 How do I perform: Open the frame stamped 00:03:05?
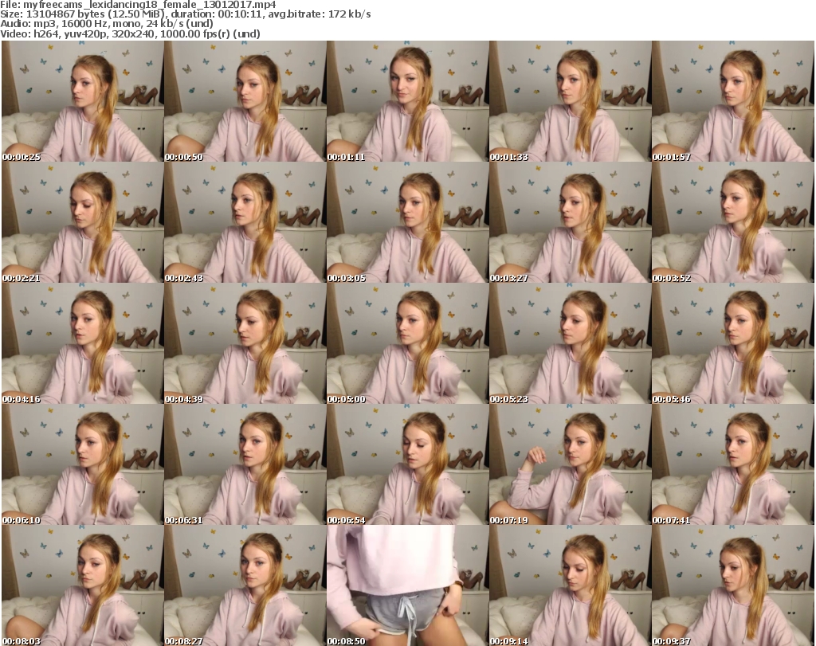point(407,222)
